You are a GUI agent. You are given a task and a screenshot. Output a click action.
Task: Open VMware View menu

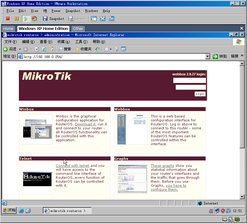34,11
